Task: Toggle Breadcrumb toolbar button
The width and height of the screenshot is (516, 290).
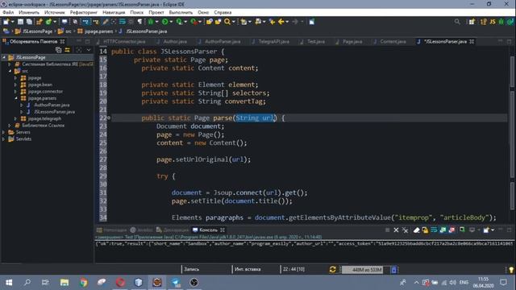Action: [85, 22]
